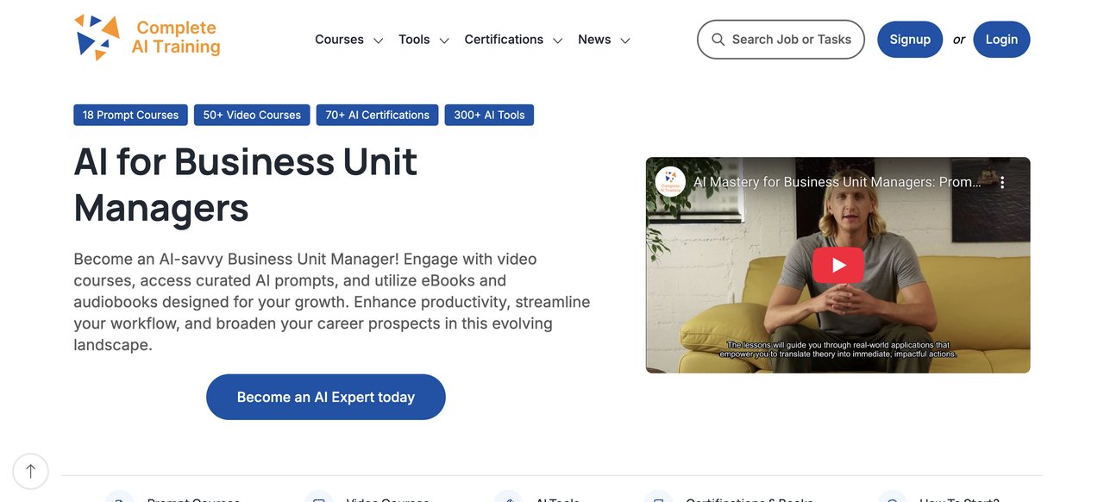
Task: Click the scroll-to-top arrow button
Action: coord(31,471)
